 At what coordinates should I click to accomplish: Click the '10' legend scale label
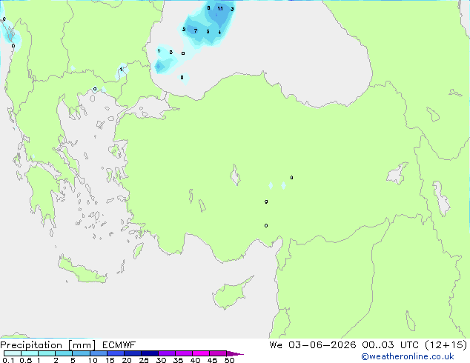pos(93,360)
